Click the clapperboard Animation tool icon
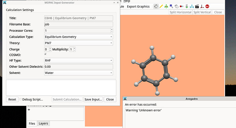The image size is (236, 128). point(197,6)
